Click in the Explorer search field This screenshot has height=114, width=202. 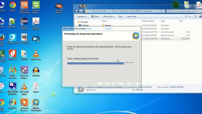click(184, 11)
